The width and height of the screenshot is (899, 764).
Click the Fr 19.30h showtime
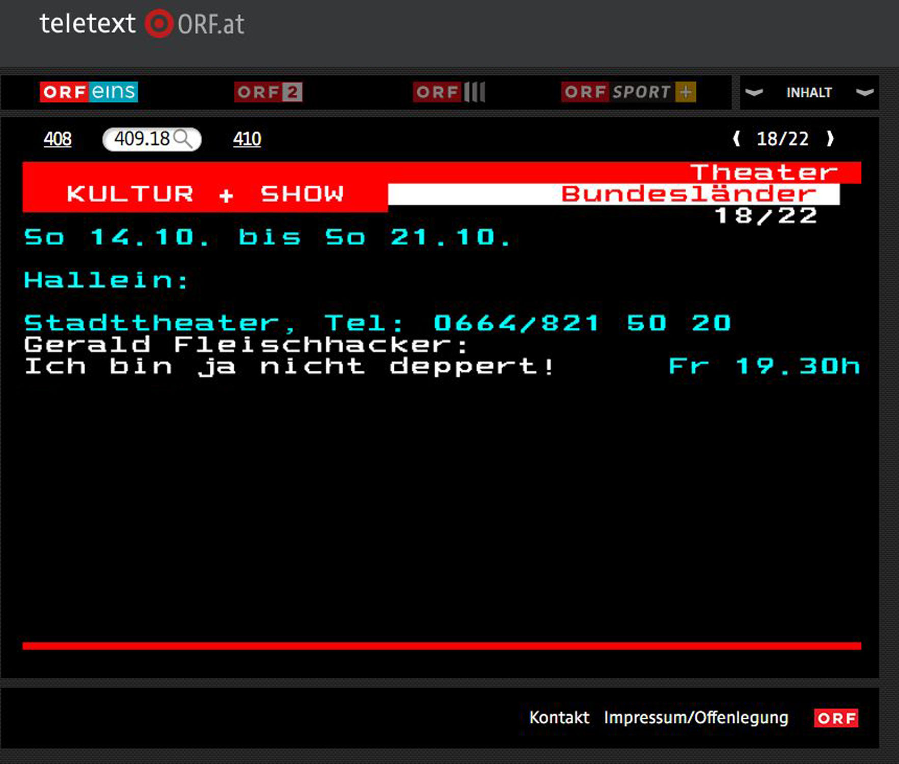765,366
